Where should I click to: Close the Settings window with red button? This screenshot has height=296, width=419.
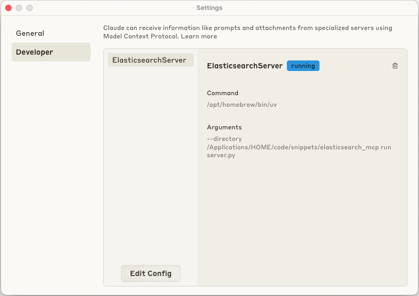(x=8, y=8)
